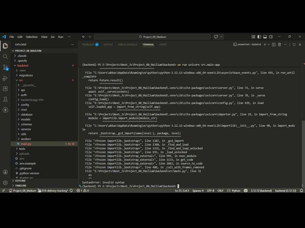This screenshot has width=305, height=228.
Task: Expand the Timeline section
Action: coord(44,185)
